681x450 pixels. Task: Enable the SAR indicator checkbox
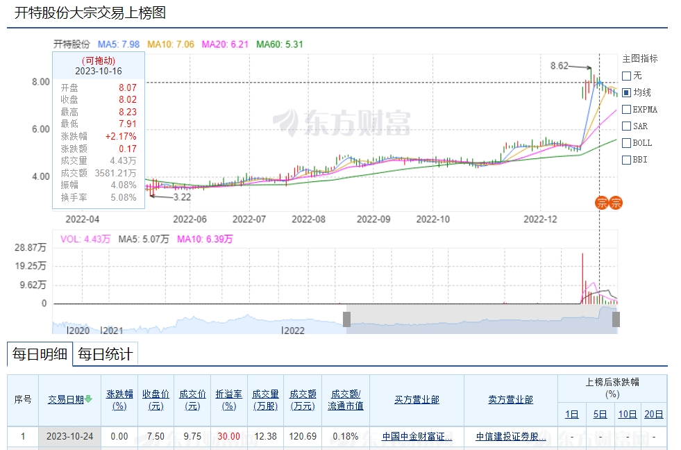(x=627, y=126)
